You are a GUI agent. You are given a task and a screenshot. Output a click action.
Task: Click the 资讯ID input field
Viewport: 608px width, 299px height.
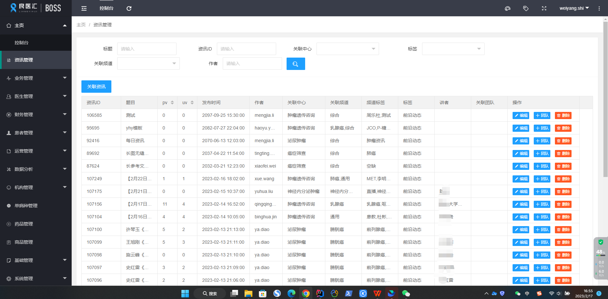point(247,49)
